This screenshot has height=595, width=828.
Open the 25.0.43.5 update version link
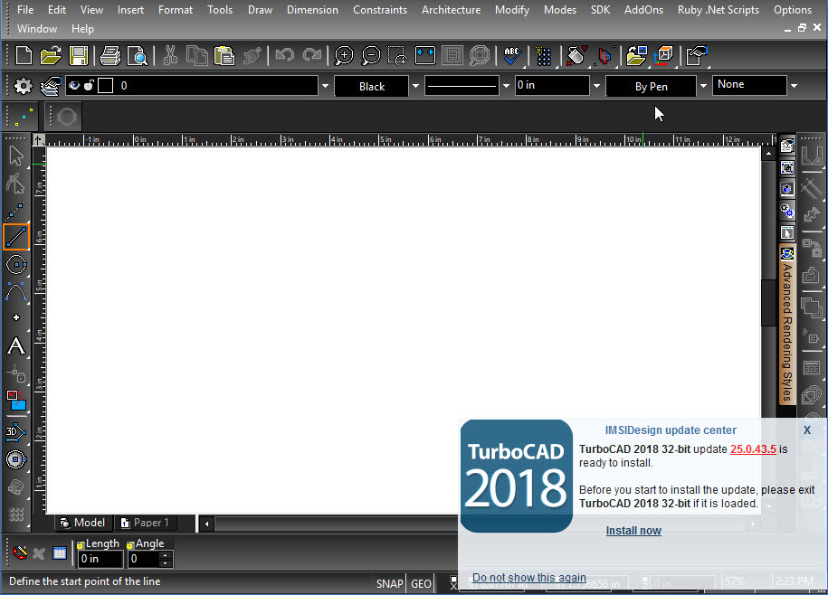click(753, 449)
